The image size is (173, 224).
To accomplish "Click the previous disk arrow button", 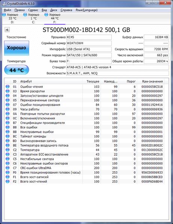I will [7, 30].
